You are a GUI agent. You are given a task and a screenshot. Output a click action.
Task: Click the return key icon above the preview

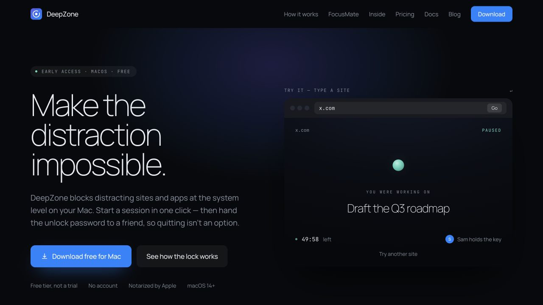click(x=511, y=91)
